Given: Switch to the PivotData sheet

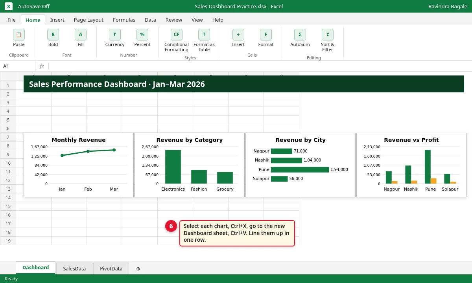Looking at the screenshot, I should (111, 269).
